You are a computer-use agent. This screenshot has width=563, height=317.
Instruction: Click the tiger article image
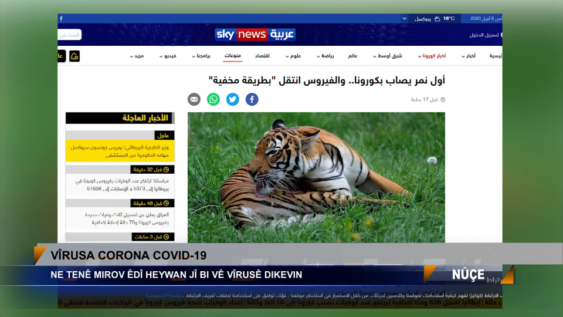tap(316, 176)
